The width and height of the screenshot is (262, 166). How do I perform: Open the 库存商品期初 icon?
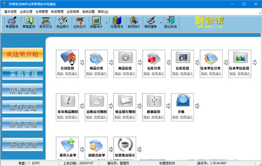(x=68, y=101)
